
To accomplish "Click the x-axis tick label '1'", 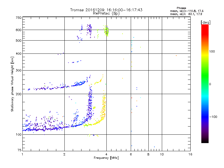I will [22, 154].
